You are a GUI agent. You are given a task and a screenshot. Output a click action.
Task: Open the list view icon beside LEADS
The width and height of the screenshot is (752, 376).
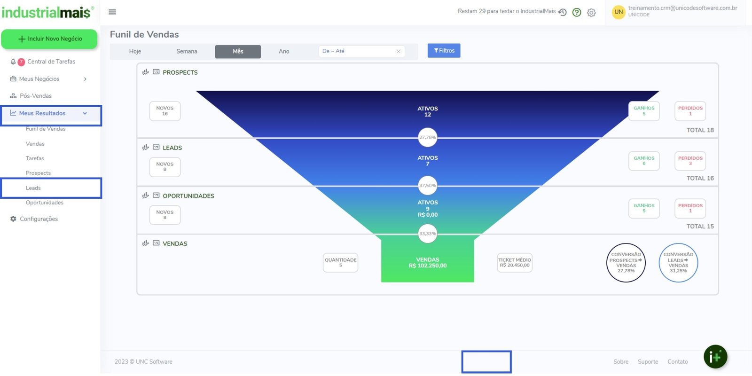coord(156,147)
